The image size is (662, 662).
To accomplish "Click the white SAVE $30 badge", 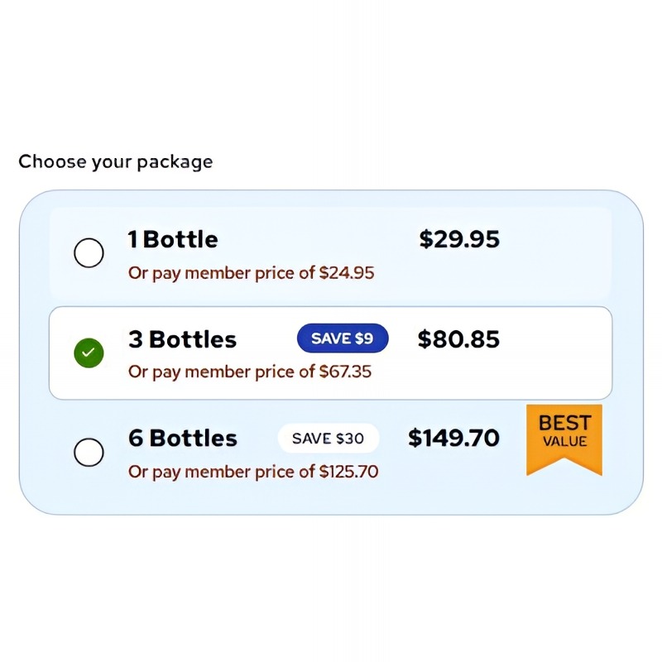I will click(x=328, y=439).
